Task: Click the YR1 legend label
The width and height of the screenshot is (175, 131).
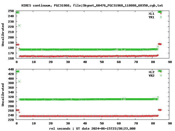Action: coord(151,17)
